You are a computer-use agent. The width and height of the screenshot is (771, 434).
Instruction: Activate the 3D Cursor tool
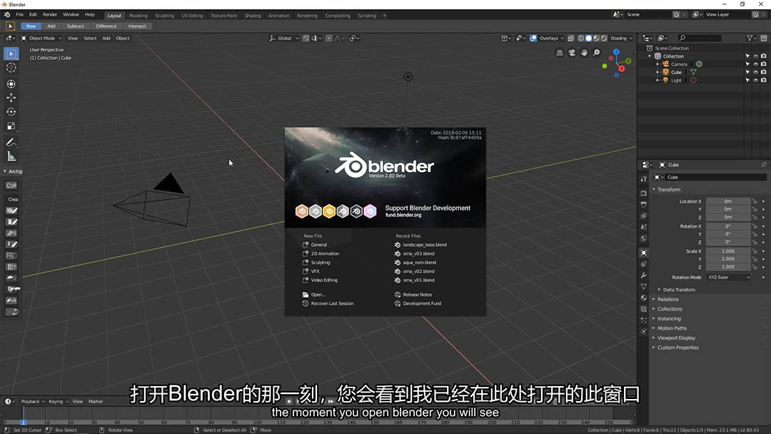click(x=11, y=68)
